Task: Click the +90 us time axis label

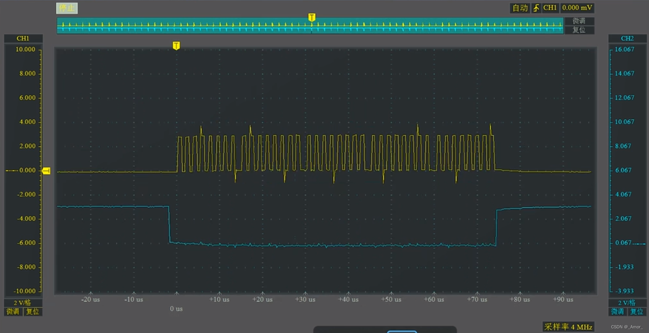Action: point(563,299)
